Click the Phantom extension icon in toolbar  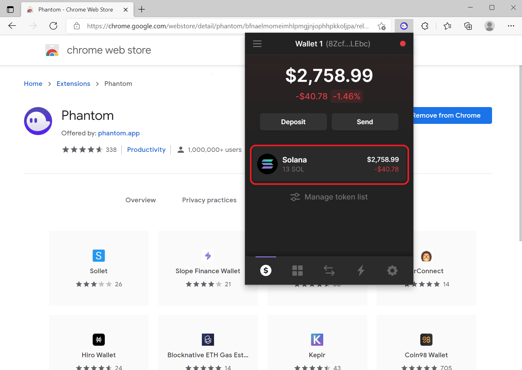point(404,26)
